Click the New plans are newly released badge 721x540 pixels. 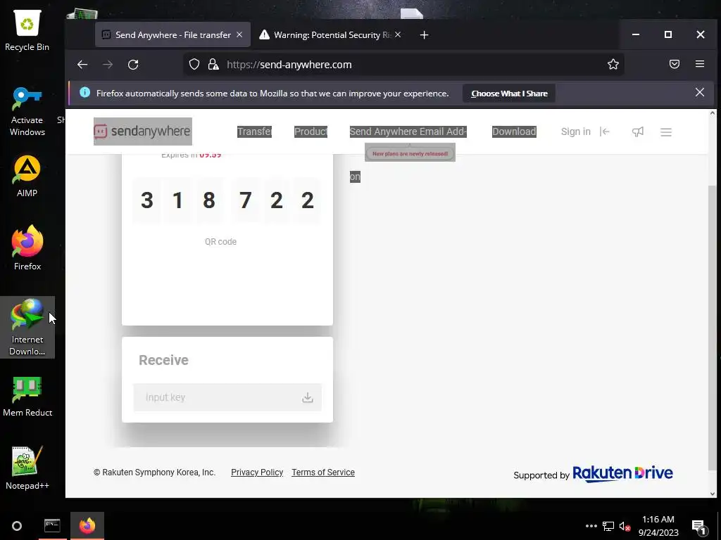click(410, 153)
